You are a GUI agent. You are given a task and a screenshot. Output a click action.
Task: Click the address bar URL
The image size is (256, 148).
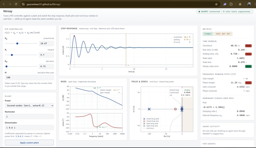coord(44,4)
